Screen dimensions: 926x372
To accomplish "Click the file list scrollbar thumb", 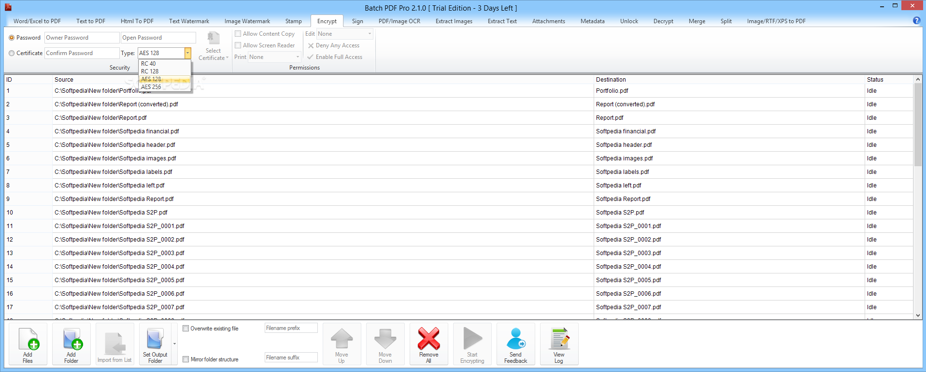I will click(918, 125).
